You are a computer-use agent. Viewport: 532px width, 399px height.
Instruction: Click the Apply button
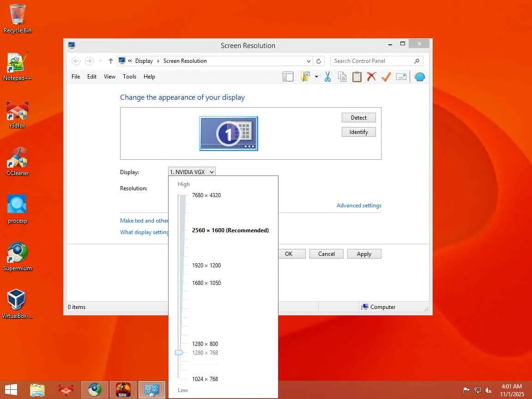364,254
